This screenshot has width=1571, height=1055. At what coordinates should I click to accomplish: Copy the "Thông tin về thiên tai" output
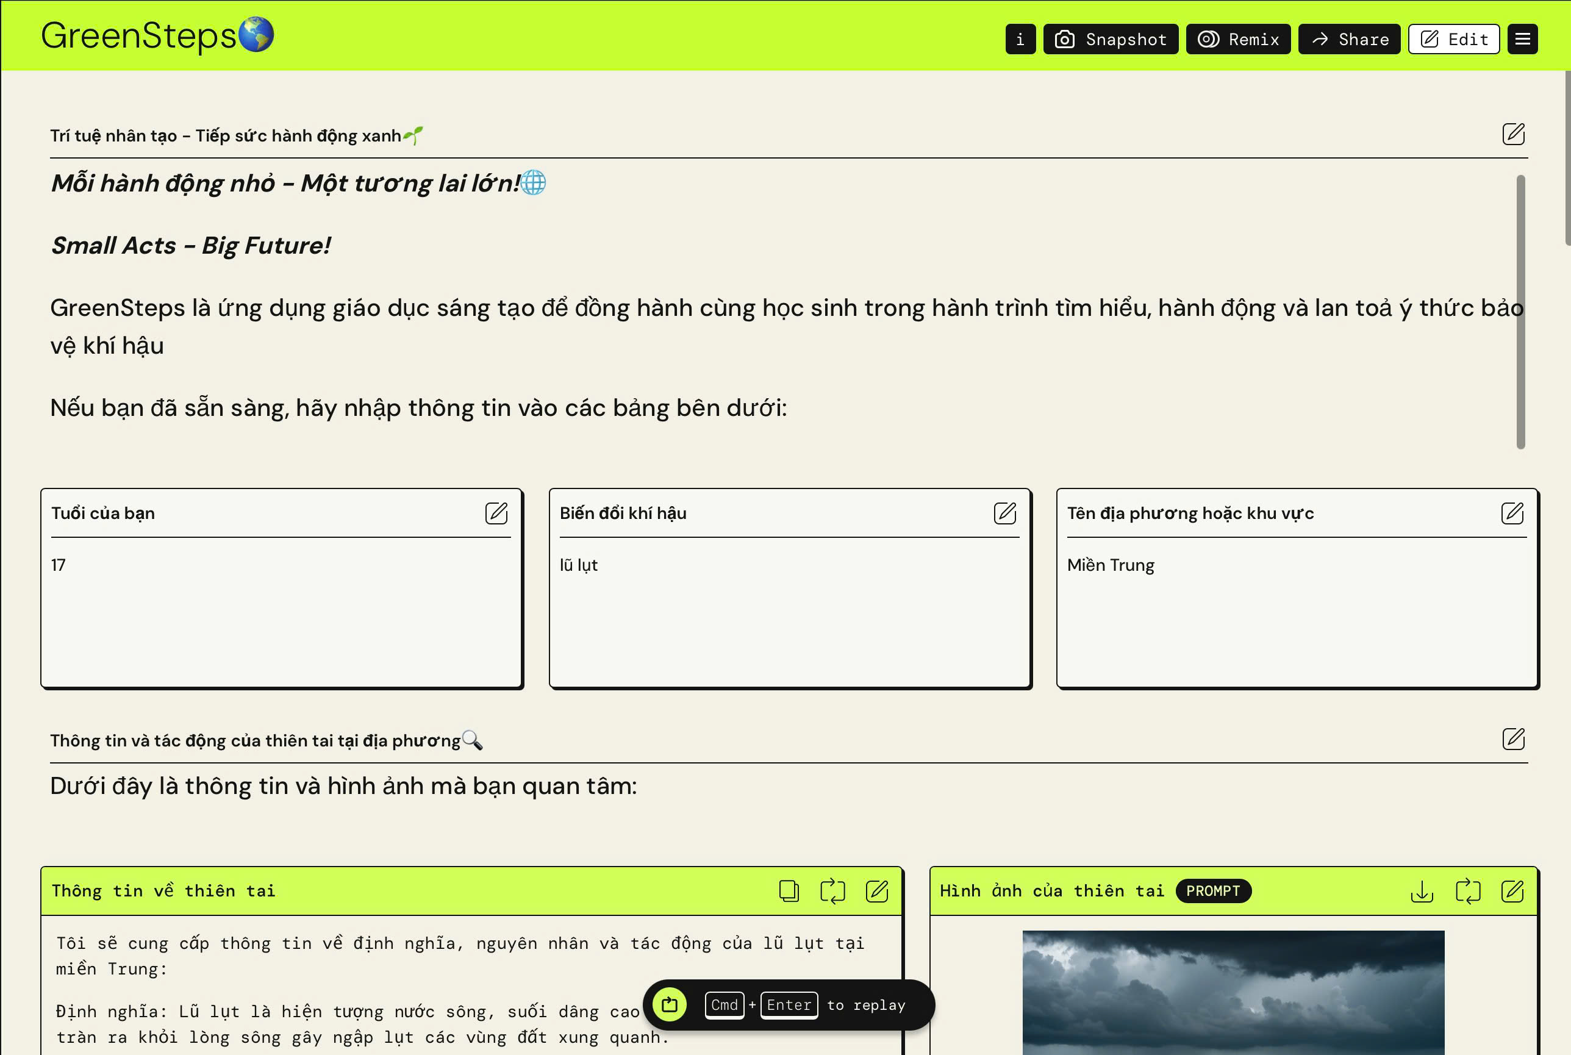(789, 892)
